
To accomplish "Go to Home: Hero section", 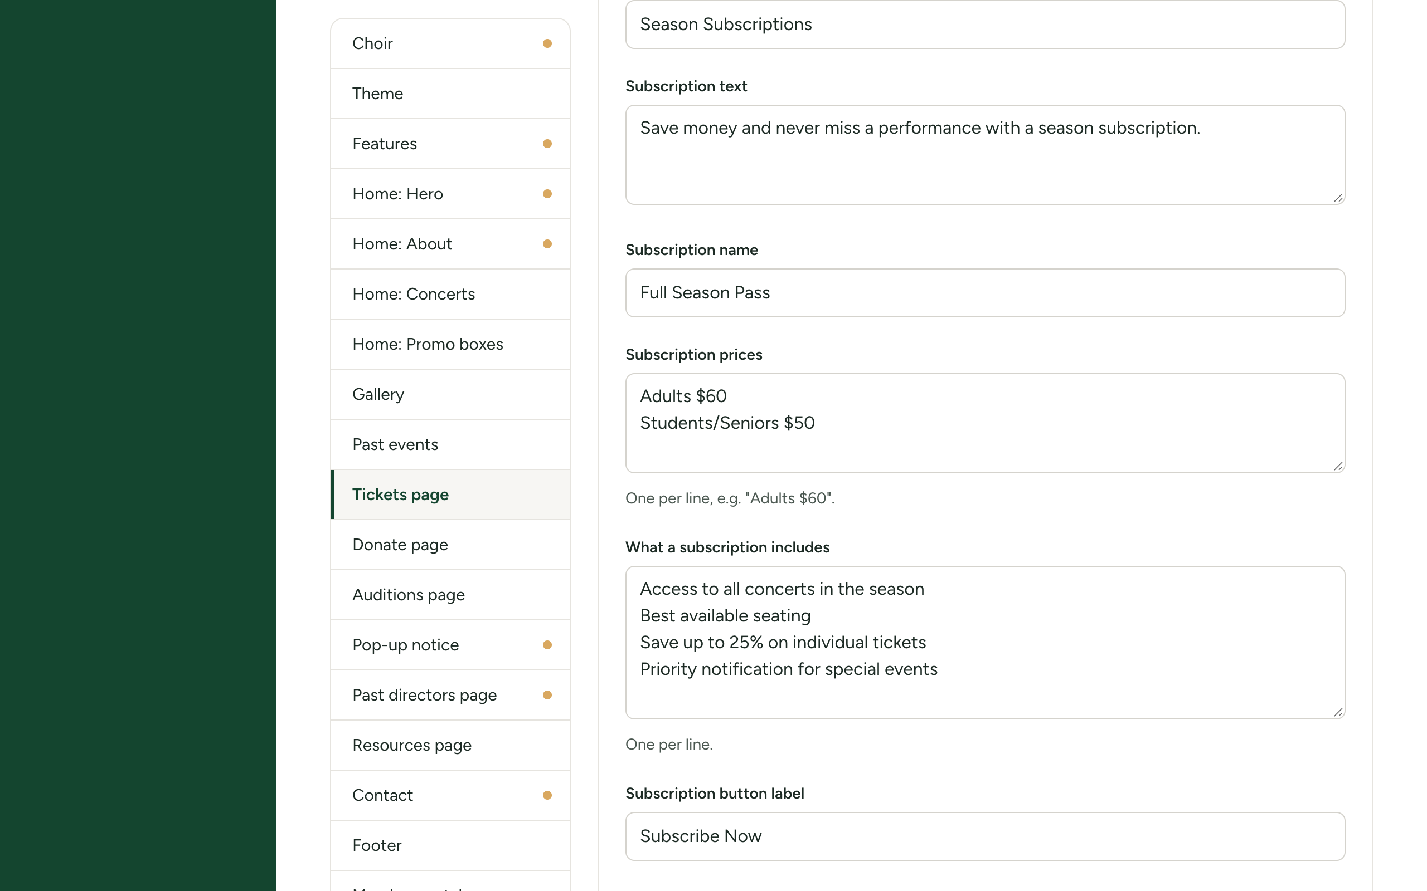I will point(450,194).
